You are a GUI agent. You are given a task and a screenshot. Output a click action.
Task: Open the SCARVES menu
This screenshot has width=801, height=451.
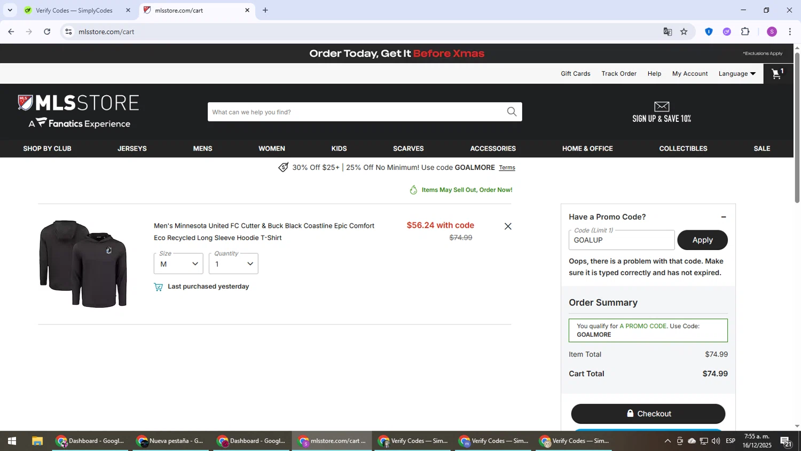pyautogui.click(x=409, y=149)
